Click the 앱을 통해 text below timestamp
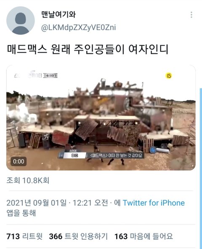The height and width of the screenshot is (249, 202). (x=21, y=213)
